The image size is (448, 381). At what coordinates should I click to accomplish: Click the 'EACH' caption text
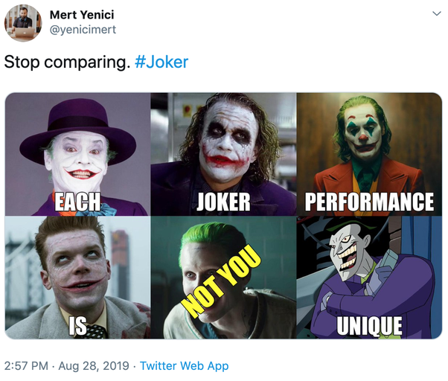tap(78, 201)
